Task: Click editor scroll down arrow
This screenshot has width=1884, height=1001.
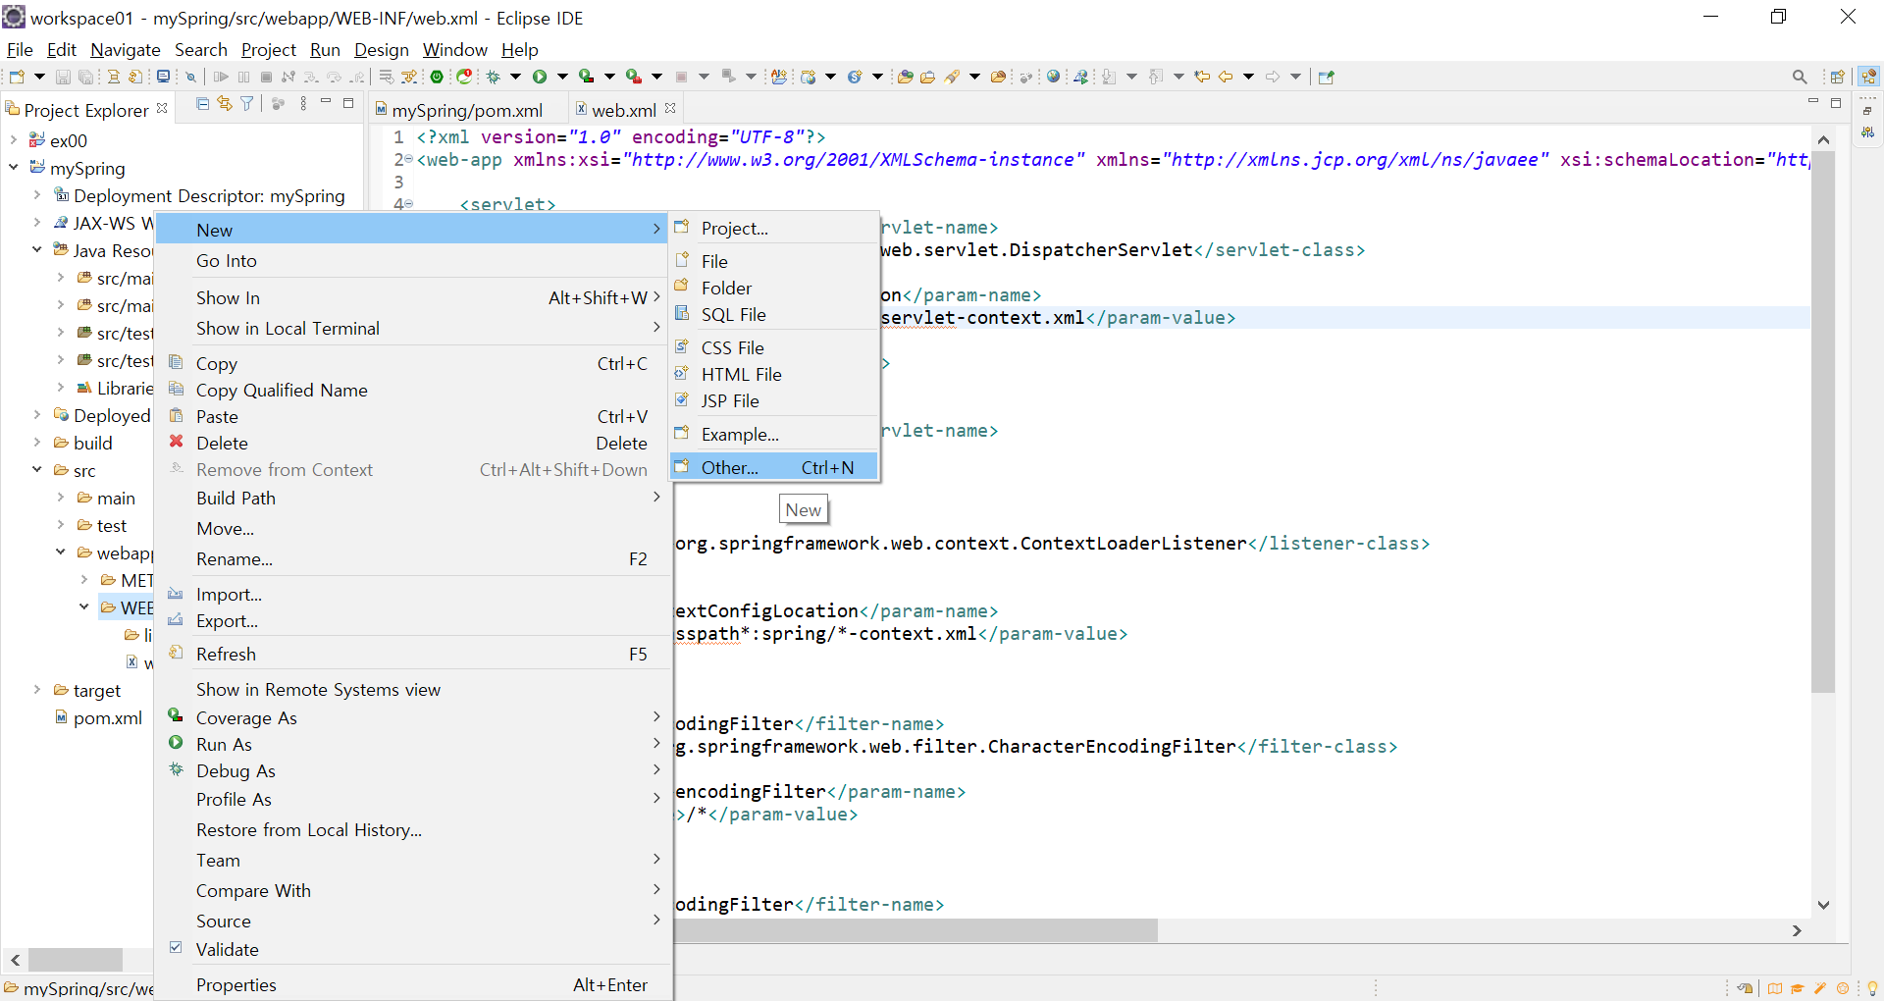Action: [x=1823, y=905]
